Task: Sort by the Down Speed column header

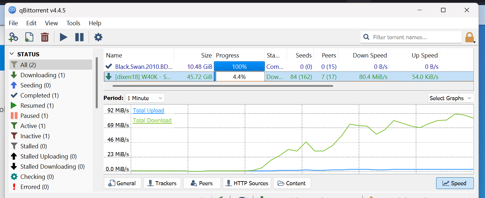Action: click(363, 55)
